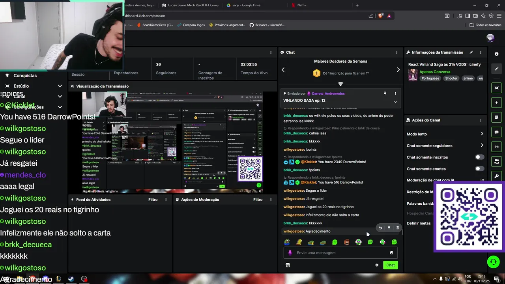The image size is (505, 284).
Task: Open chat settings gear icon
Action: click(x=377, y=265)
